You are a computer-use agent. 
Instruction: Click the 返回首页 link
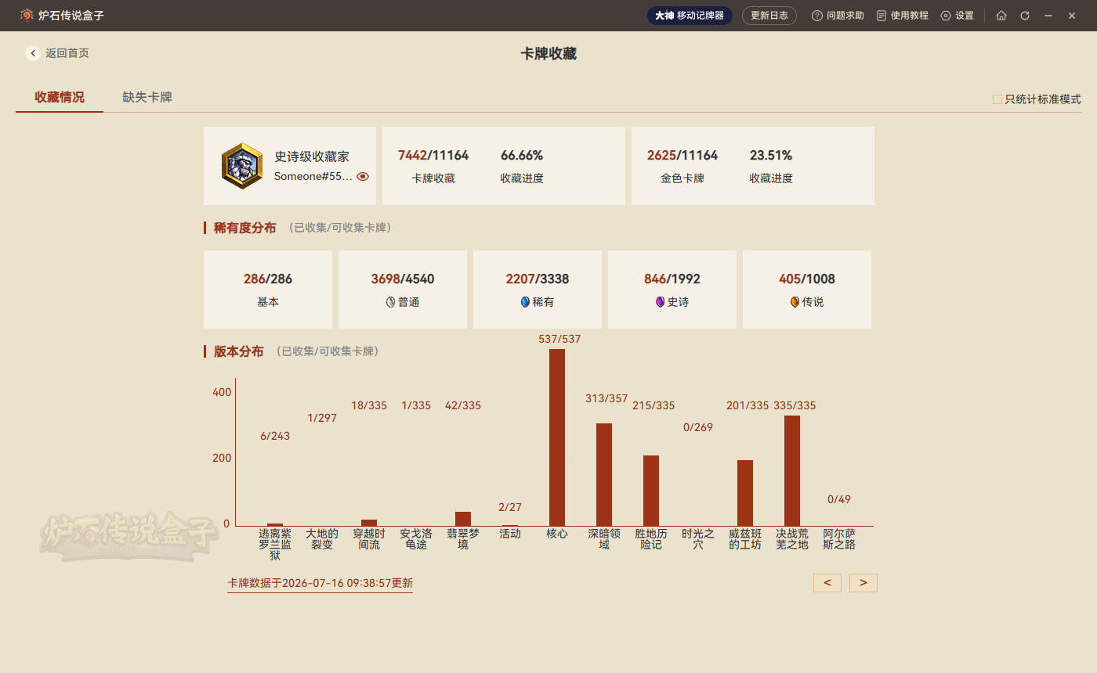[67, 53]
